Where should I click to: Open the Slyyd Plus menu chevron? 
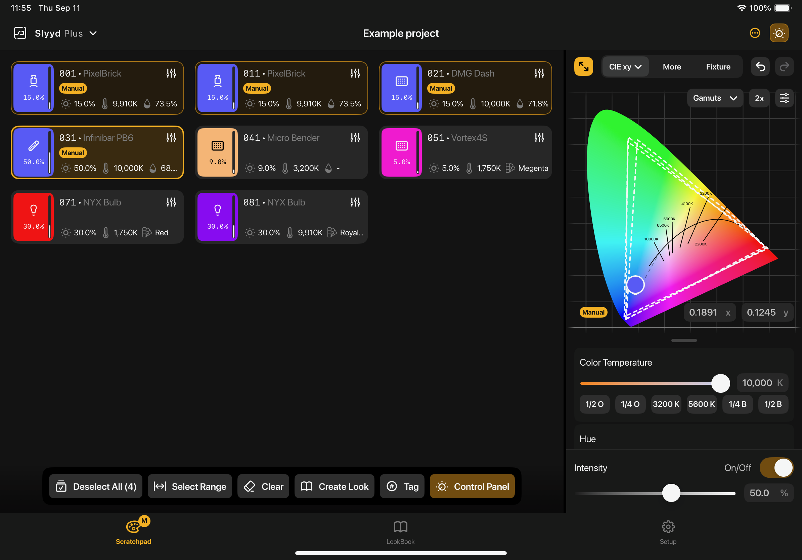tap(93, 34)
